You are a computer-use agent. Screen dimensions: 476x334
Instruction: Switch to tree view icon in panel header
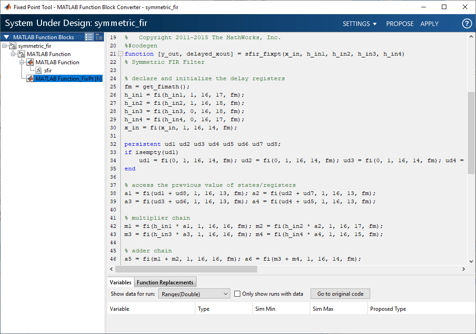pos(99,37)
